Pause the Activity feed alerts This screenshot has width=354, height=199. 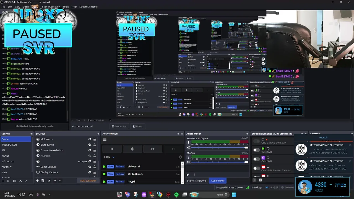[112, 149]
